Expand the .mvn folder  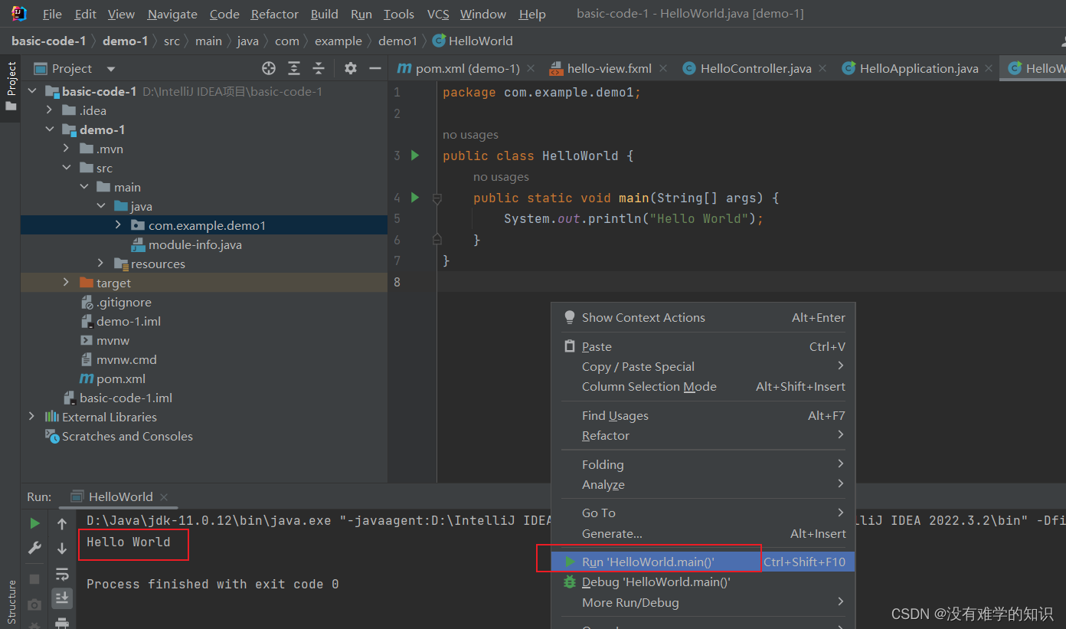[67, 149]
